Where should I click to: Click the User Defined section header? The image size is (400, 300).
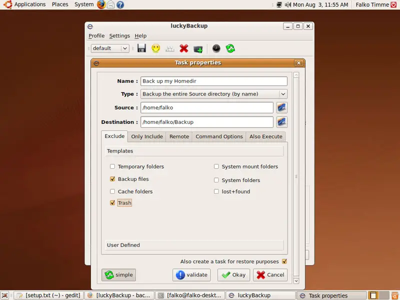tap(194, 245)
